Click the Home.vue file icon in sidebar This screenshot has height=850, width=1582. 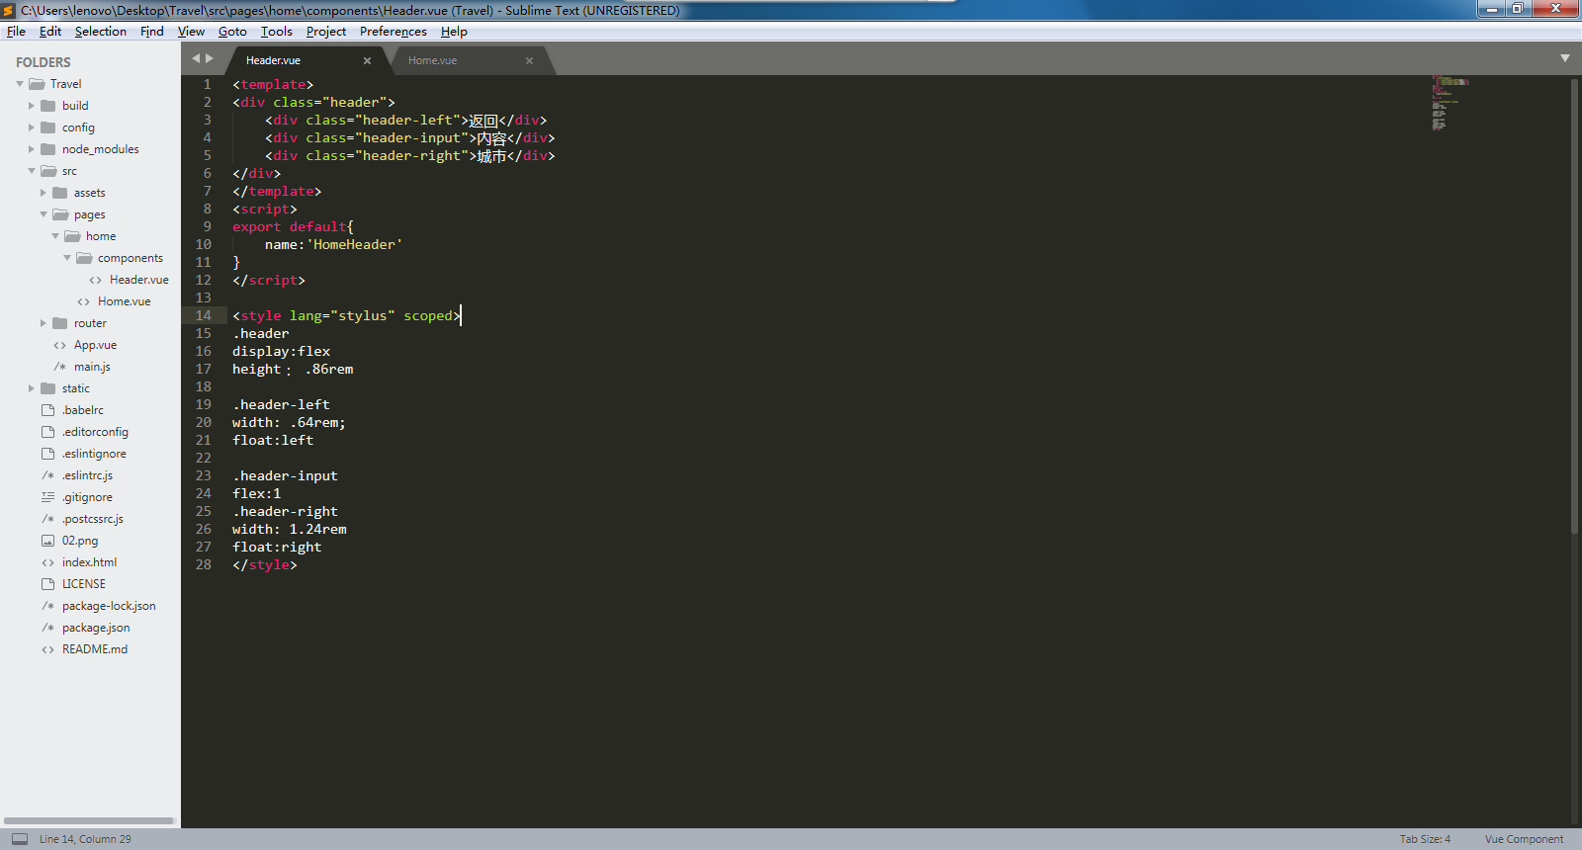coord(84,301)
